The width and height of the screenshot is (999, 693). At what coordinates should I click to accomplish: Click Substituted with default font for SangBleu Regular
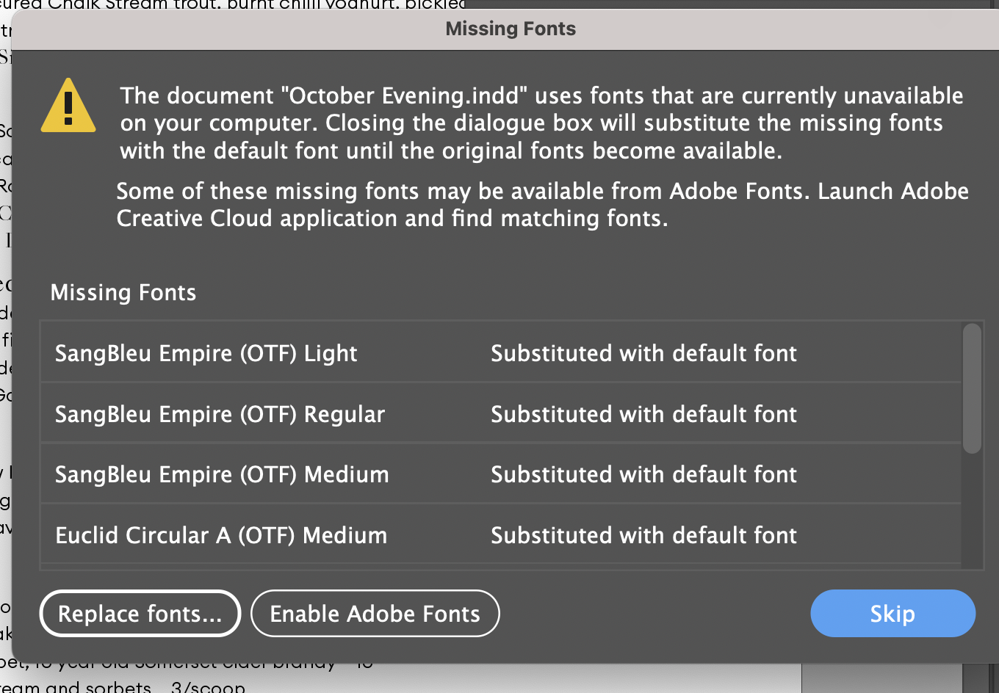(643, 413)
